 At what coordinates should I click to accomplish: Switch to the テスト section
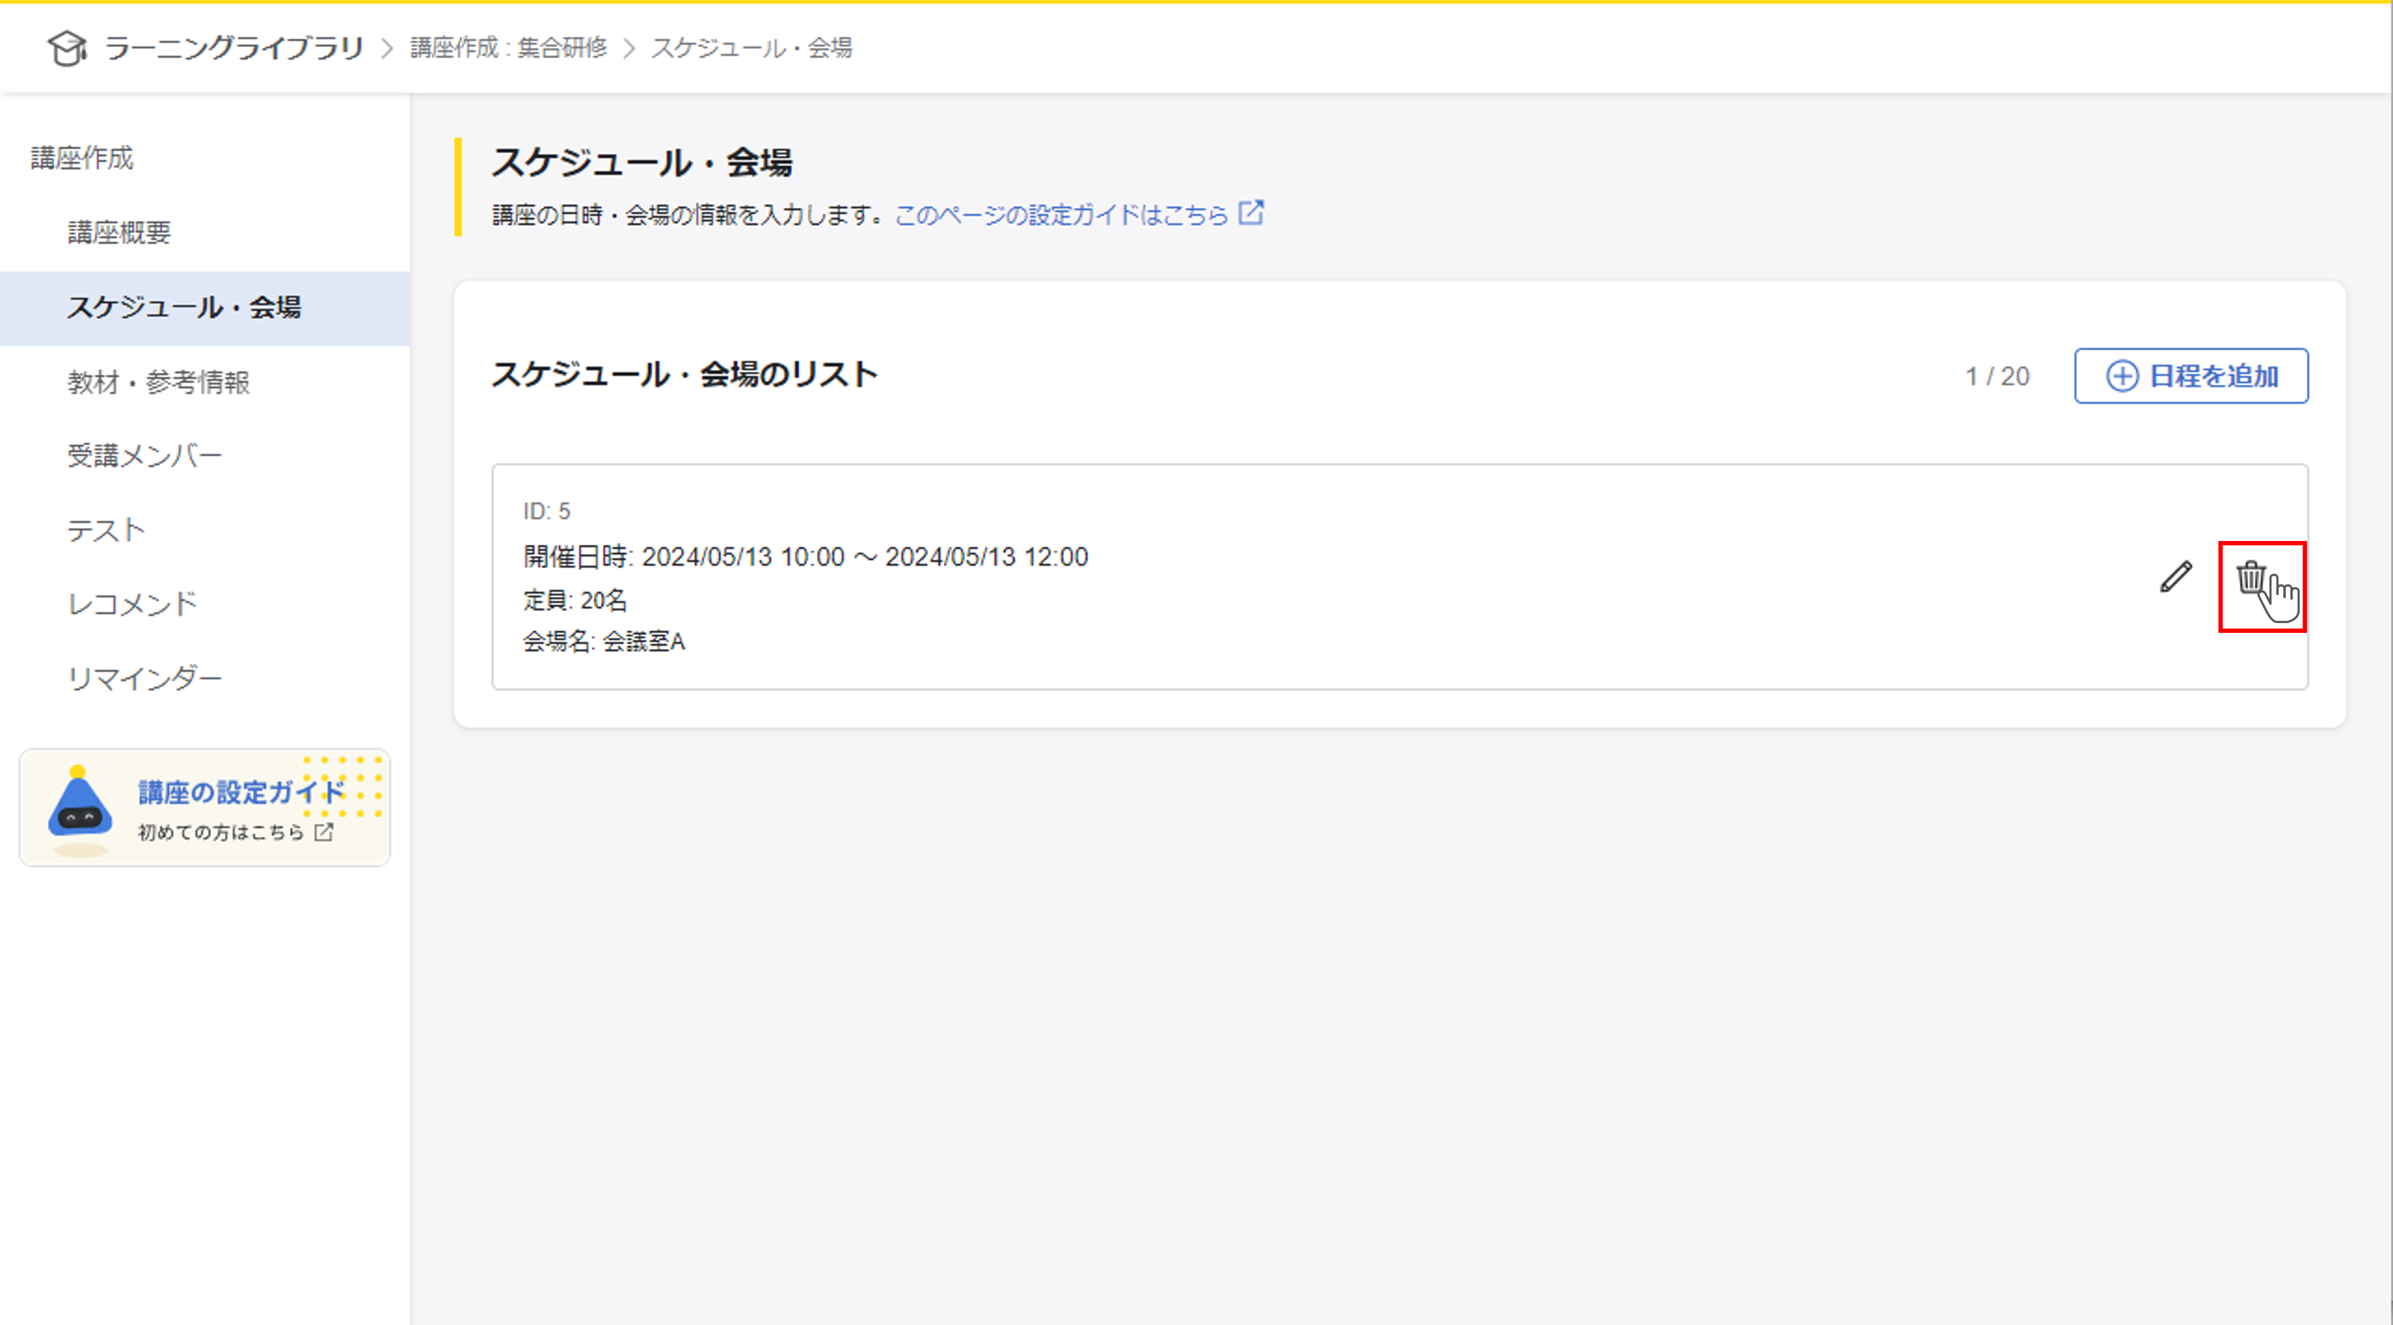(x=106, y=530)
